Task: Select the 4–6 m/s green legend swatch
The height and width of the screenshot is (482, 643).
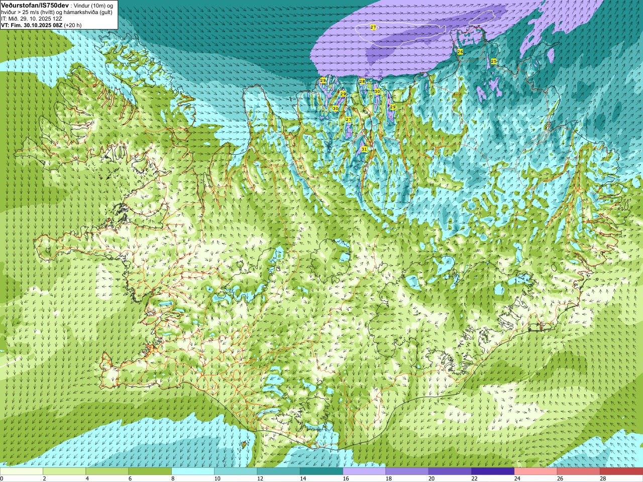Action: click(x=107, y=471)
